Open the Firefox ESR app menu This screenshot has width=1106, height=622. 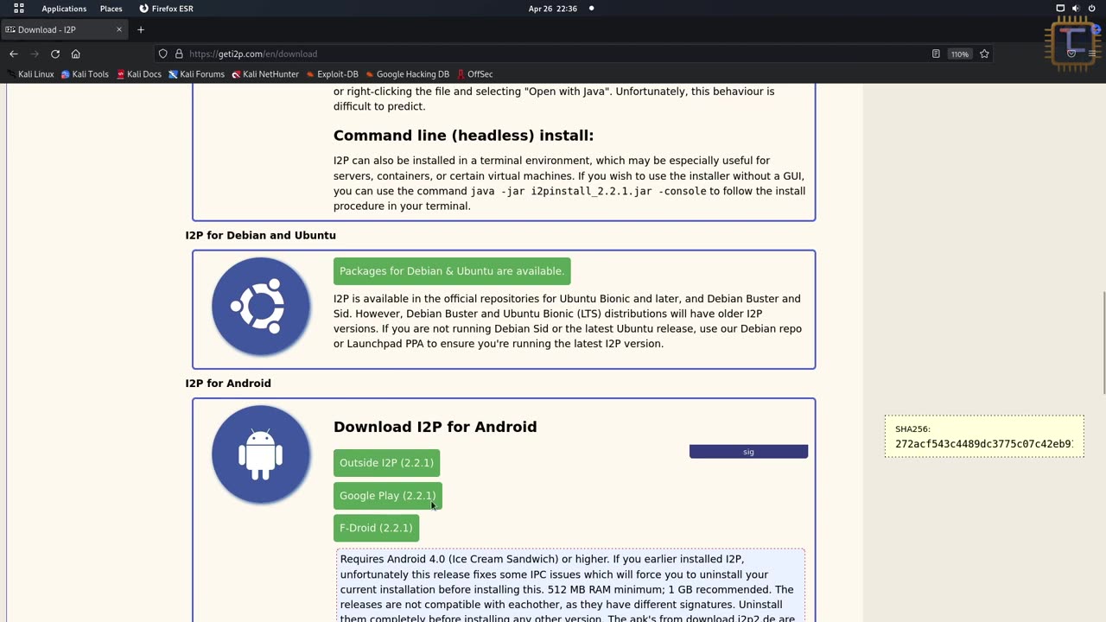tap(167, 9)
